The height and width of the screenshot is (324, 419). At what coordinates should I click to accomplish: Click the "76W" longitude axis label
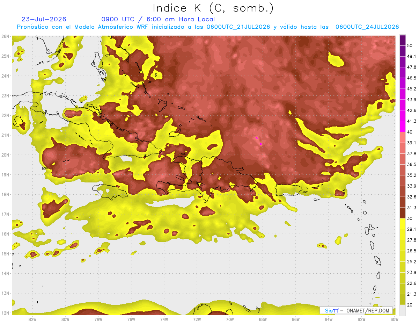pyautogui.click(x=131, y=319)
